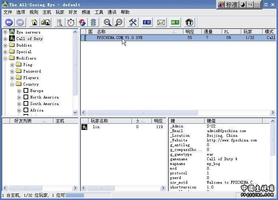Click the red-handled magnifier find icon
278x200 pixels.
click(119, 22)
